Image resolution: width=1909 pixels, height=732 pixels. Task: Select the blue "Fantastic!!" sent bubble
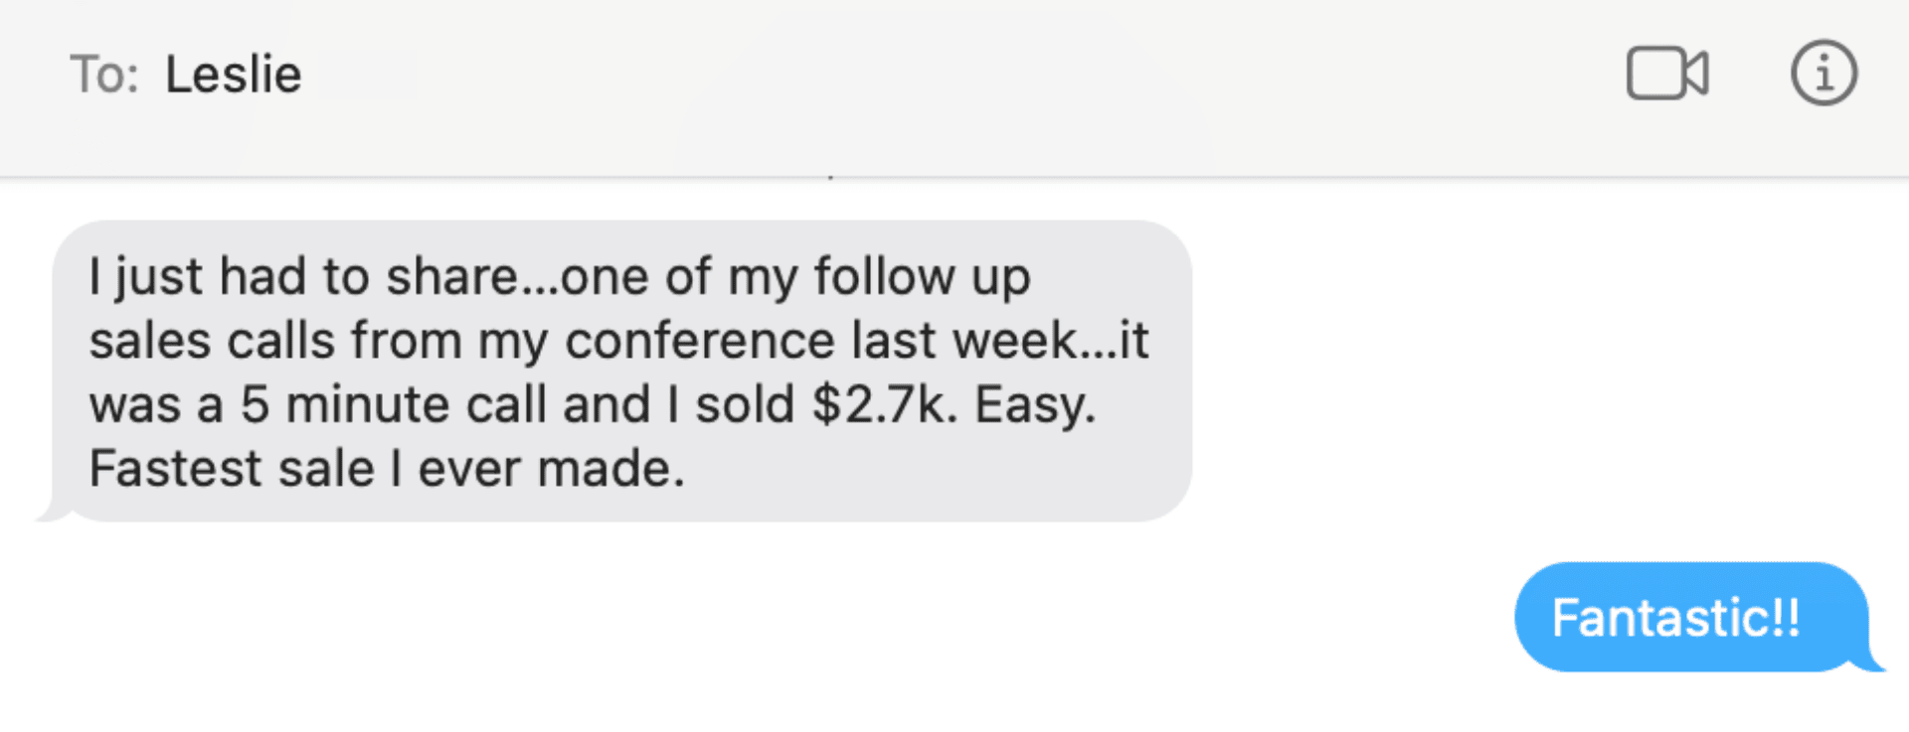coord(1691,617)
